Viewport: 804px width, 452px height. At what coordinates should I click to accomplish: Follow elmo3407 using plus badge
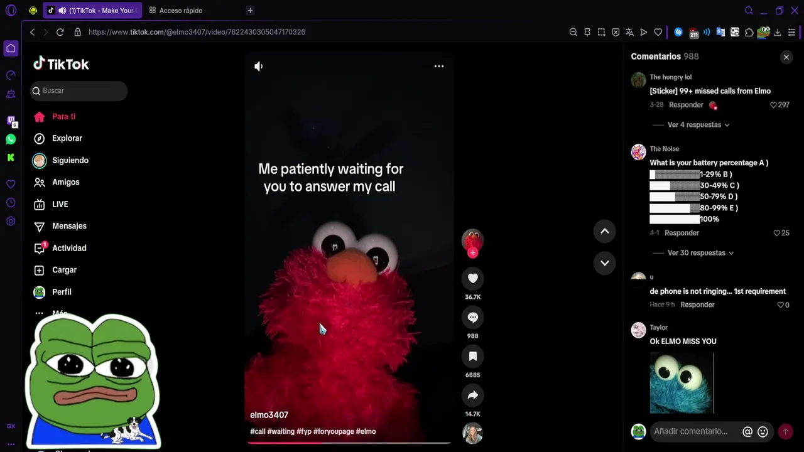click(x=472, y=252)
